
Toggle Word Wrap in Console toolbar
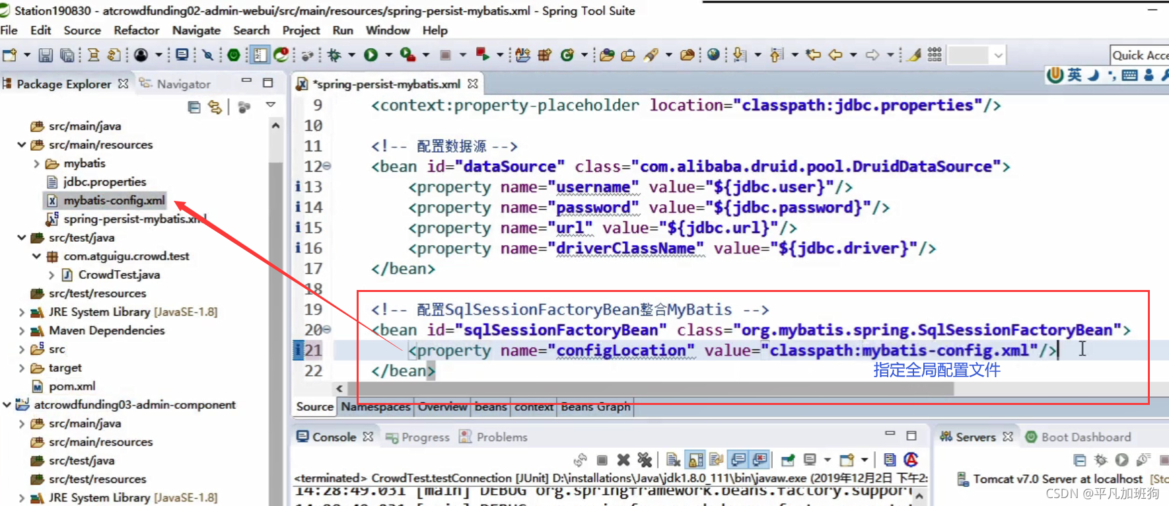pyautogui.click(x=717, y=460)
